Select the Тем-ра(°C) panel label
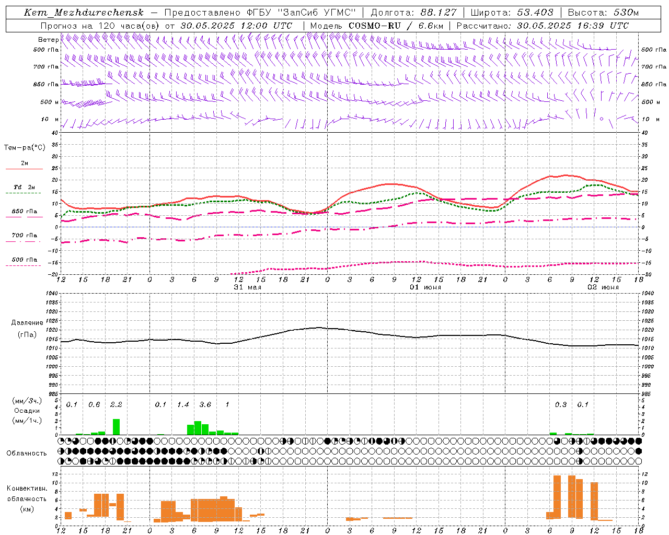 [x=25, y=147]
